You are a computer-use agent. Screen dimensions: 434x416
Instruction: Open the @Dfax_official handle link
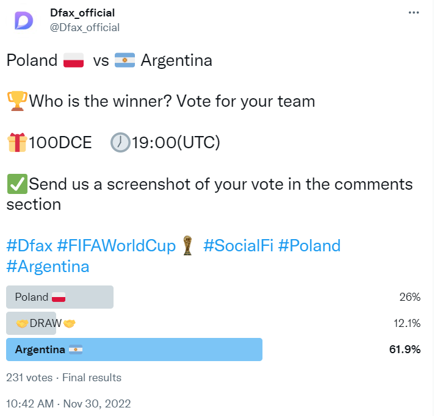[85, 27]
